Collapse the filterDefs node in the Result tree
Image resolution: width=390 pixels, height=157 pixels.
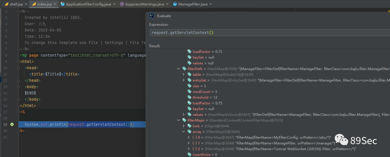pos(178,69)
